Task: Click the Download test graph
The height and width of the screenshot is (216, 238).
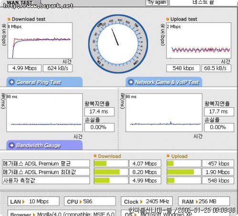Action: pos(40,41)
